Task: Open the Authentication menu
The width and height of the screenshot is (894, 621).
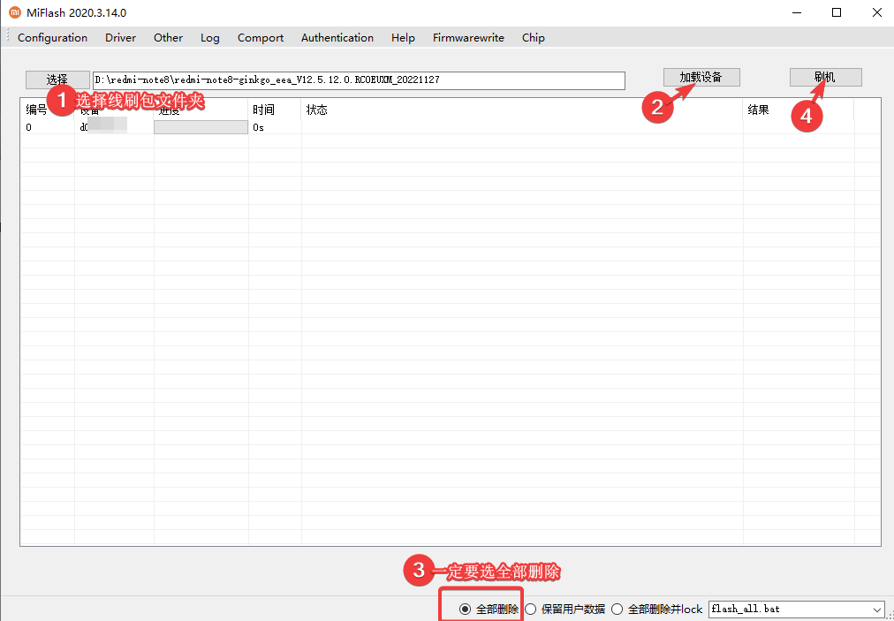Action: [337, 38]
